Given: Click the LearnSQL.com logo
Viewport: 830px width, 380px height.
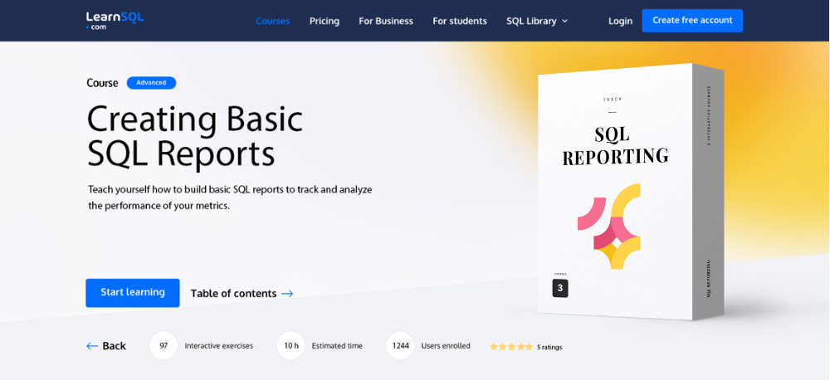Looking at the screenshot, I should (115, 20).
